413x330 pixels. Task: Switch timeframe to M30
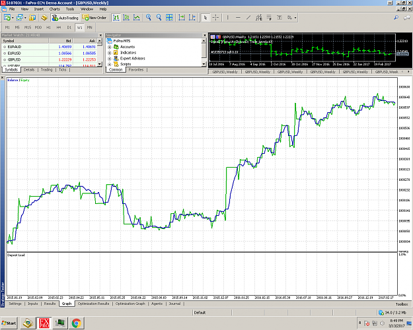coord(38,27)
